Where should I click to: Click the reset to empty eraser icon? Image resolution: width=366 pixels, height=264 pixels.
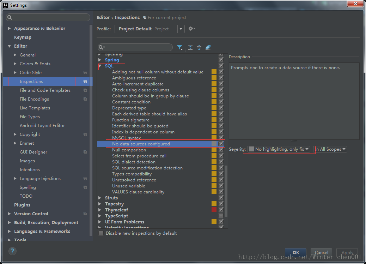[208, 47]
